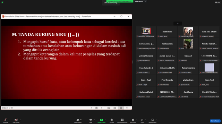Open the Reactions picker
This screenshot has width=222, height=124.
[x=133, y=121]
